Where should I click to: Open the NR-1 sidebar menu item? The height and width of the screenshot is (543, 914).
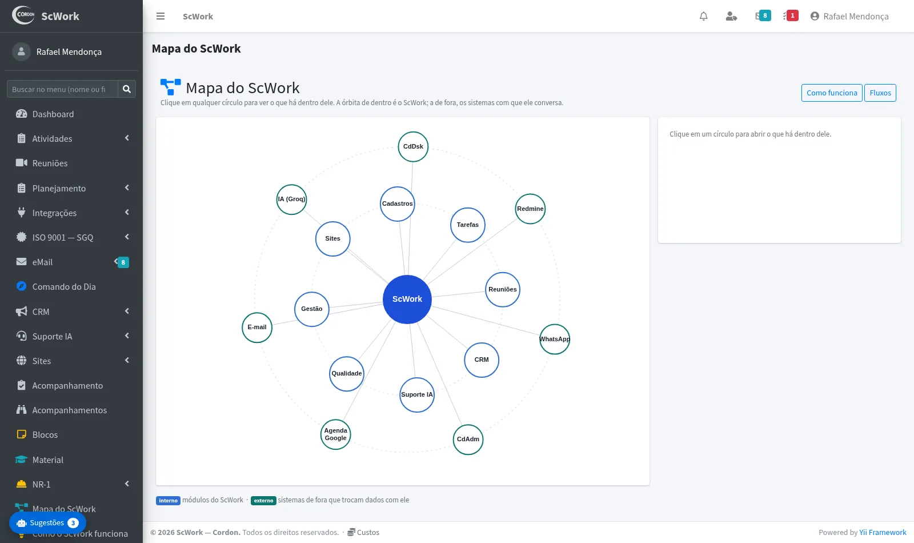71,484
